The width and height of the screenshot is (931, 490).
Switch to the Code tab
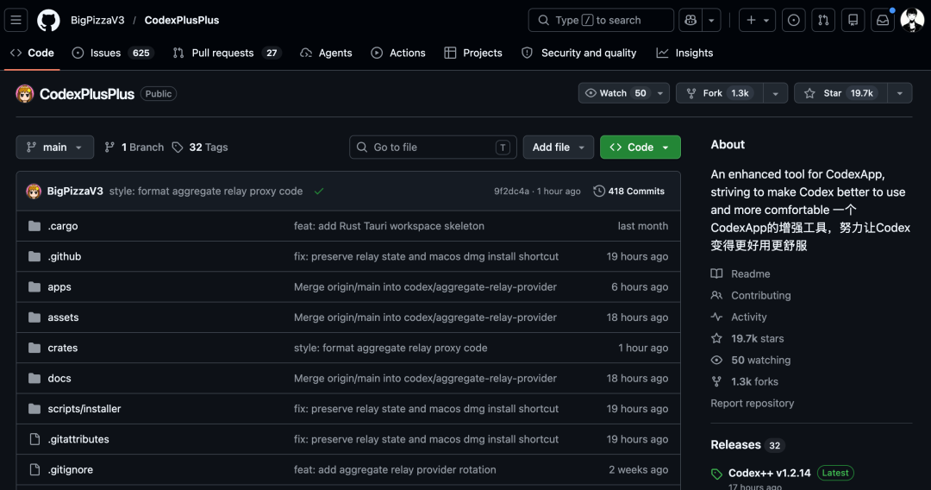[x=33, y=53]
